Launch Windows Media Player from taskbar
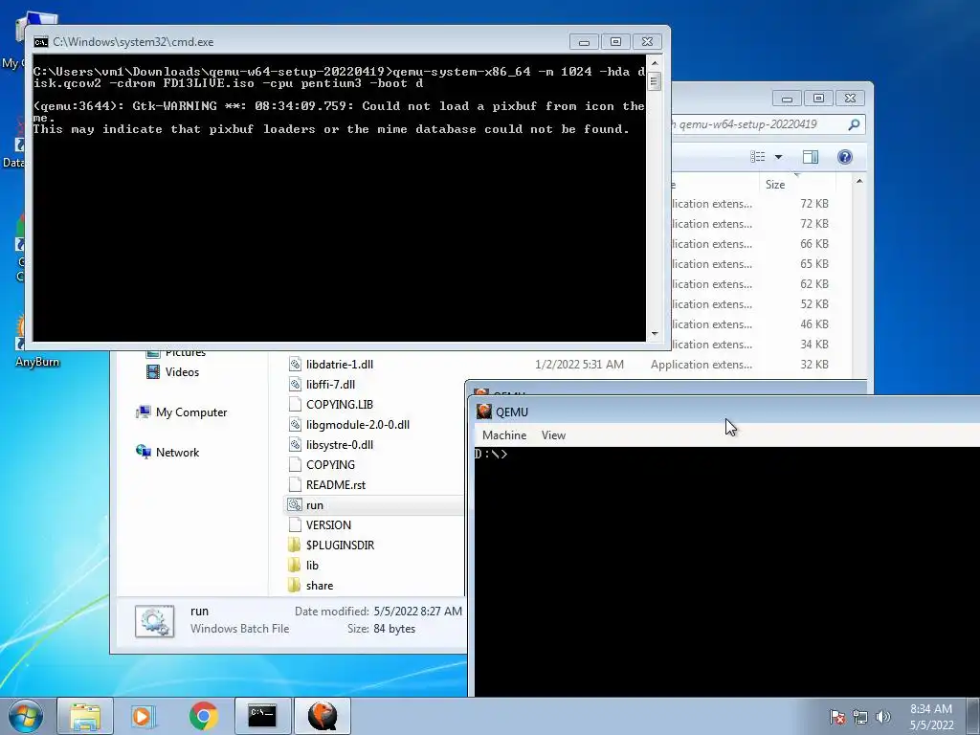This screenshot has width=980, height=735. click(144, 716)
